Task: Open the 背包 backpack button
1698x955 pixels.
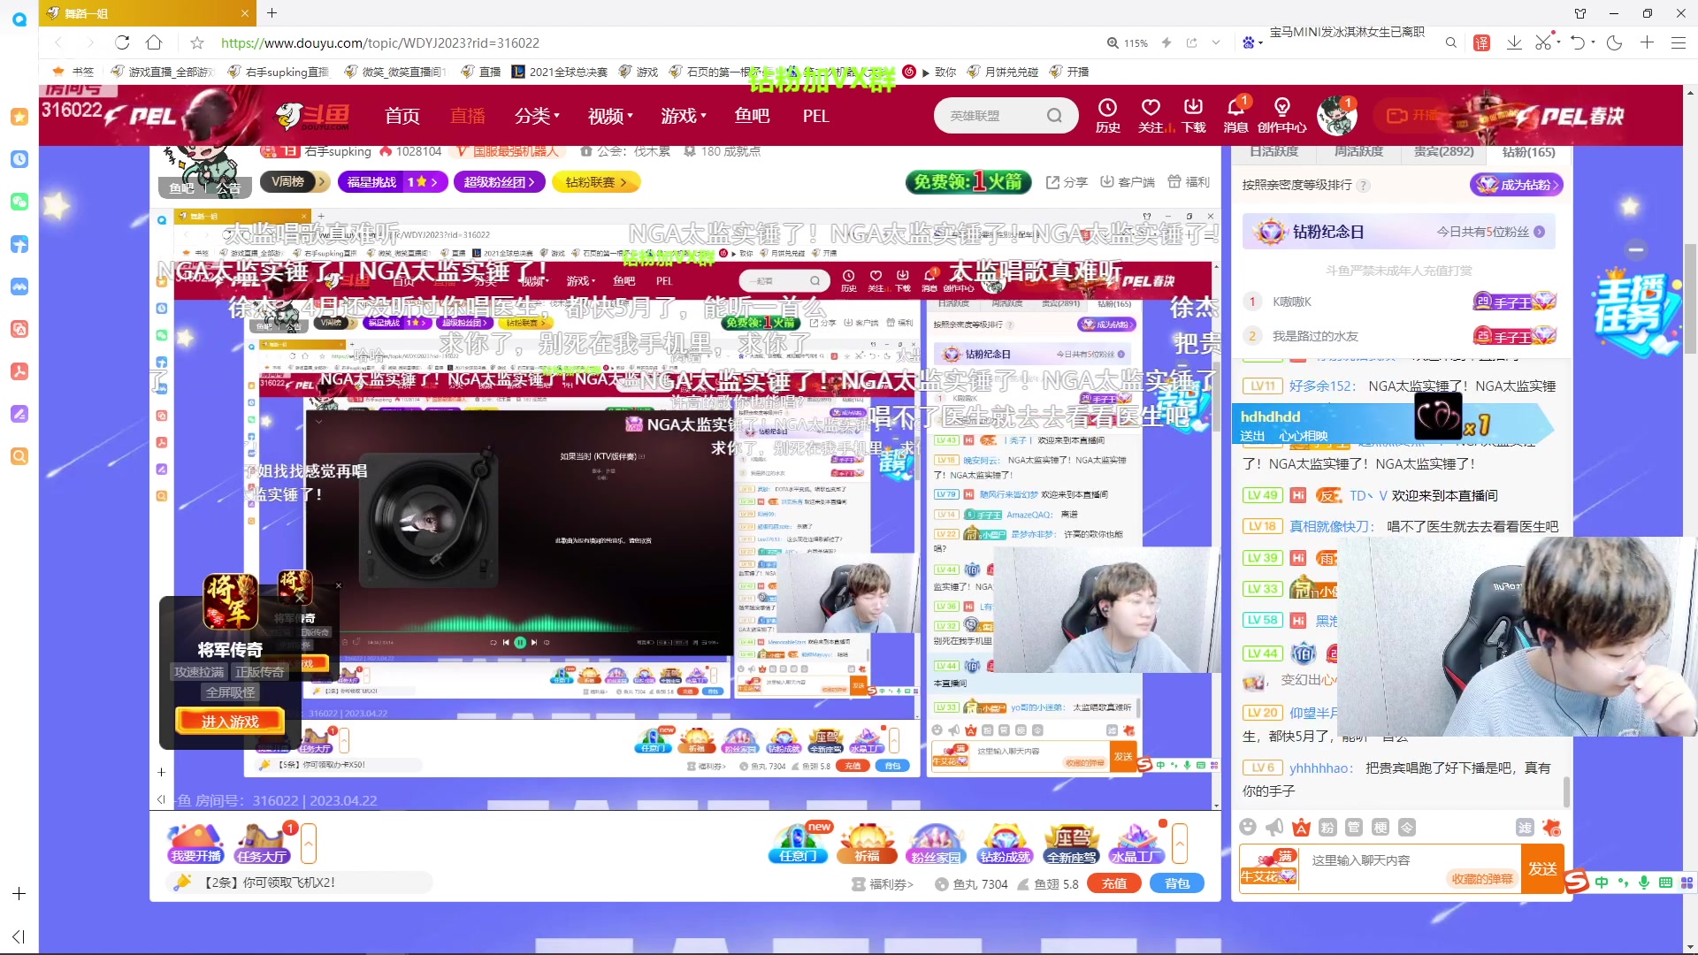Action: (x=1177, y=883)
